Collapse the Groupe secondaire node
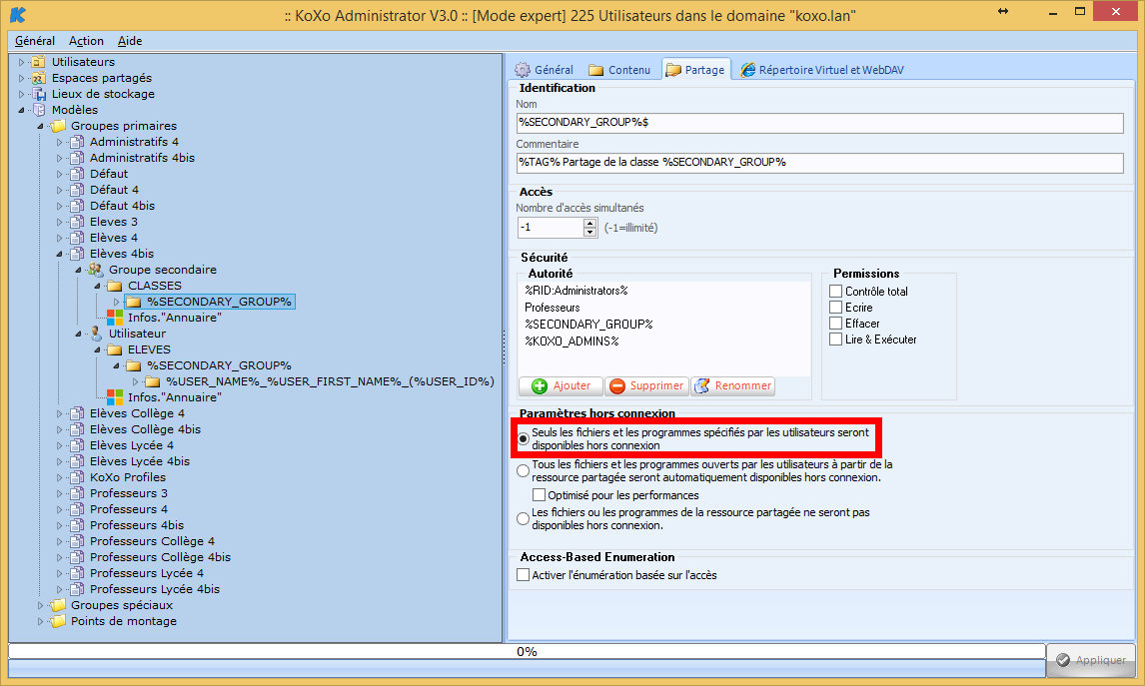Screen dimensions: 1145x686 tap(78, 270)
